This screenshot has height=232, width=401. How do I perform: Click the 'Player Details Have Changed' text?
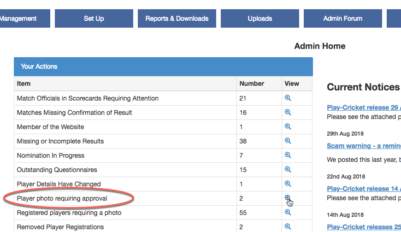[x=59, y=184]
